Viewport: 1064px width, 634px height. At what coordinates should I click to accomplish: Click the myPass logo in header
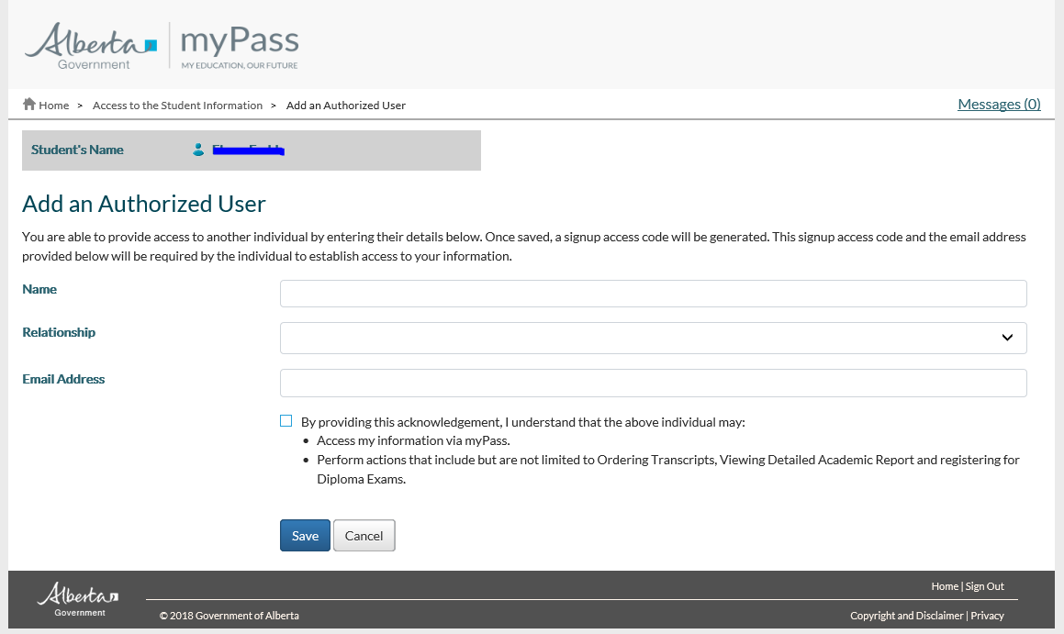tap(240, 46)
